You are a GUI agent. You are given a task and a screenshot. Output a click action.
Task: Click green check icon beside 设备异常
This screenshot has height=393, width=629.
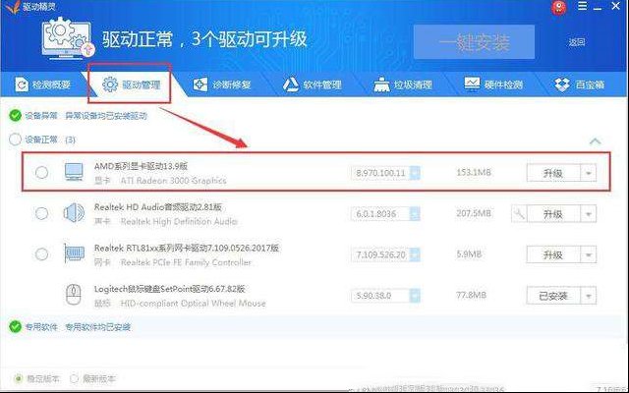pos(16,116)
